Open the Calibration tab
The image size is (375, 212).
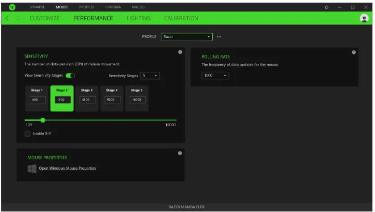pyautogui.click(x=181, y=18)
